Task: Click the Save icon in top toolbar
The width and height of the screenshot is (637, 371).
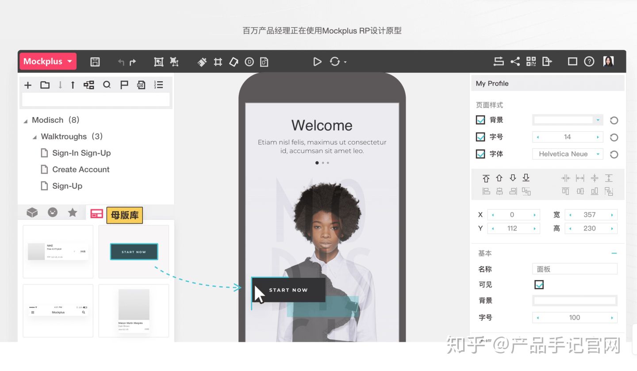Action: [x=95, y=62]
